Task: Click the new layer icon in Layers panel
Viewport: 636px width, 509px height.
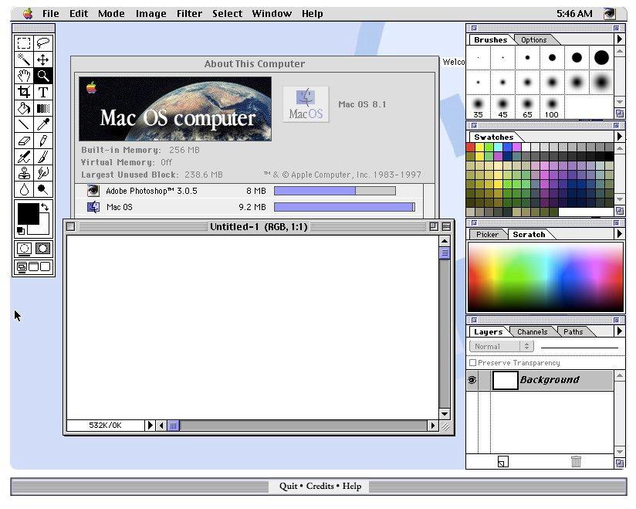Action: (x=503, y=462)
